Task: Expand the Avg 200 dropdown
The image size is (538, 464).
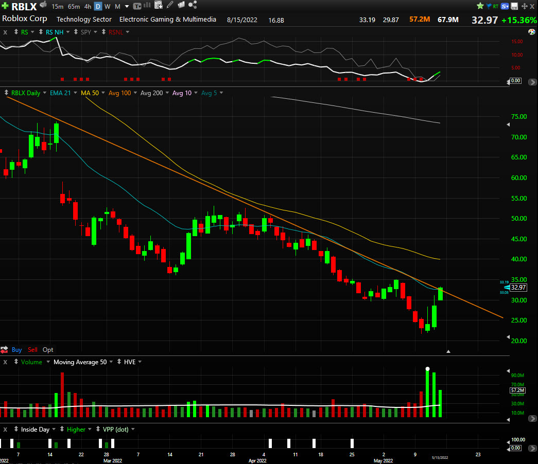Action: [x=167, y=93]
